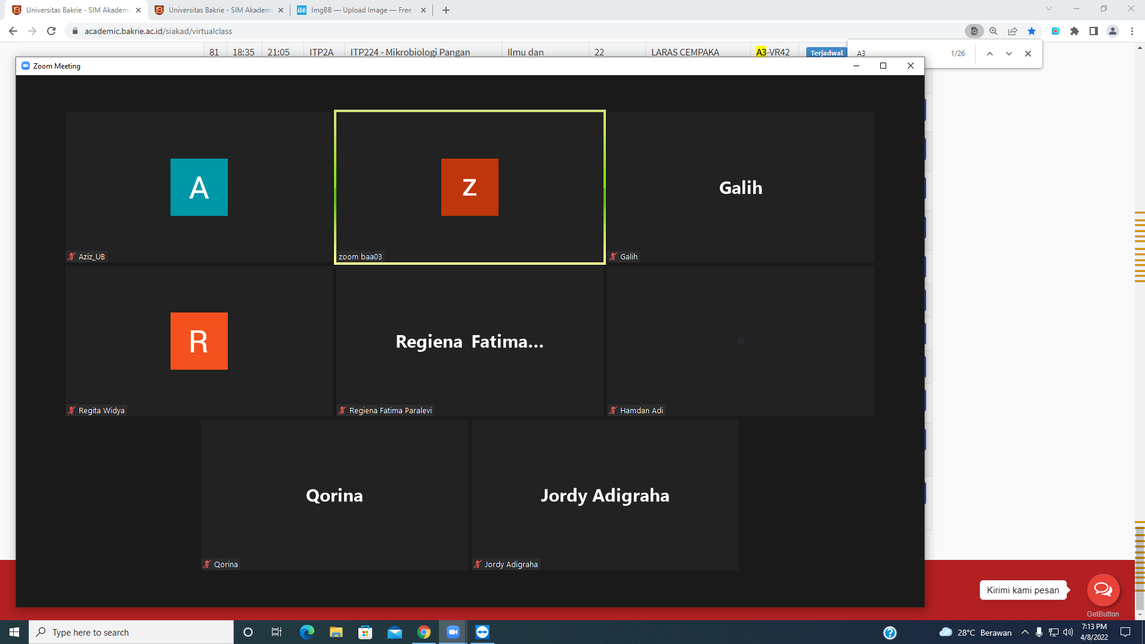Jump to next find result
Screen dimensions: 1145x644
[1009, 54]
